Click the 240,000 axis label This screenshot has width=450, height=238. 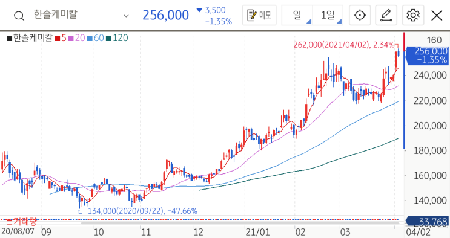pyautogui.click(x=430, y=76)
